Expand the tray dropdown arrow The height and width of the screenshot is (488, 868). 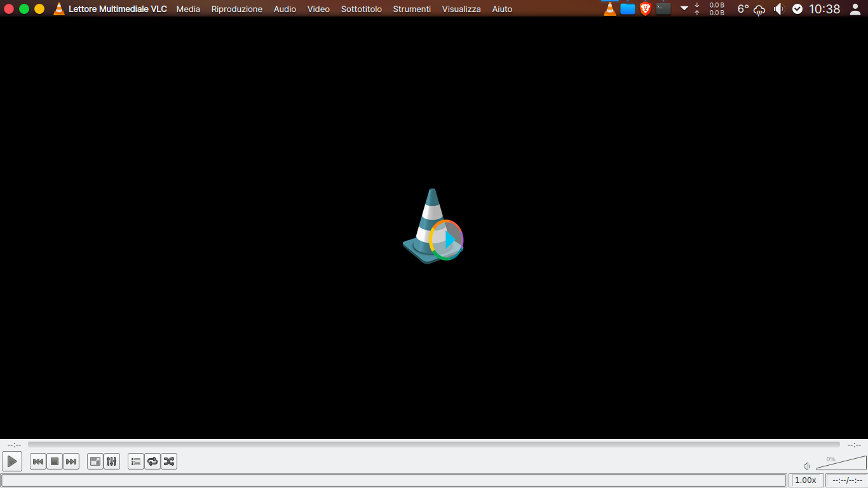684,9
